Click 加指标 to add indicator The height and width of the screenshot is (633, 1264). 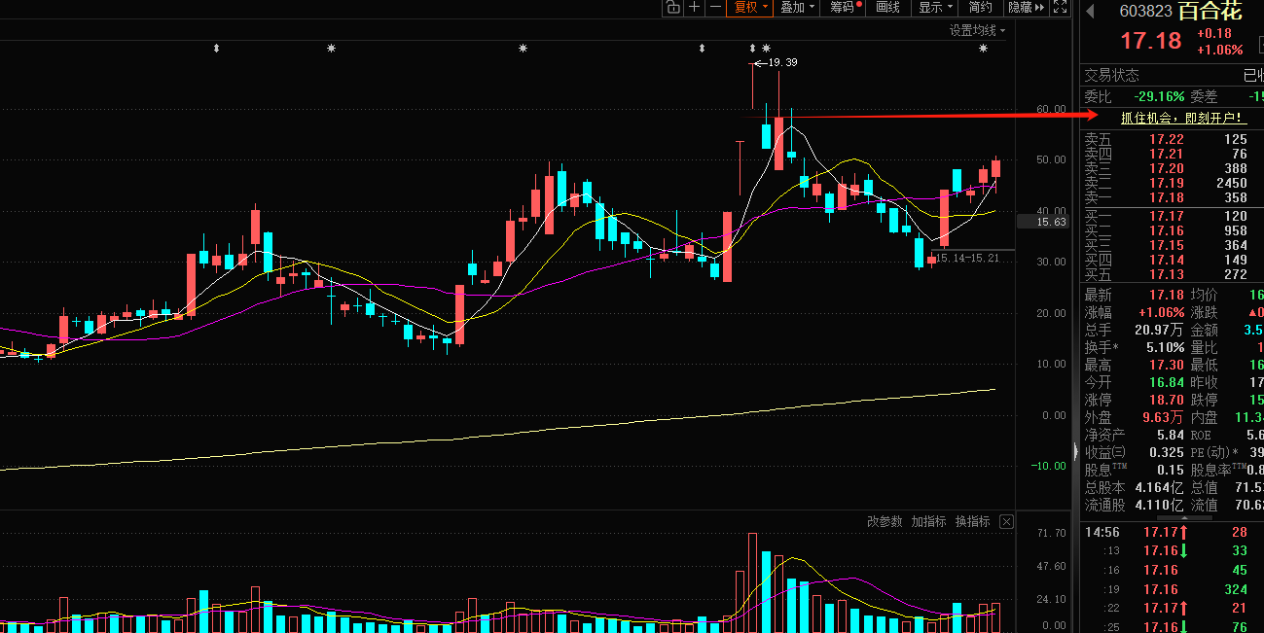tap(928, 522)
